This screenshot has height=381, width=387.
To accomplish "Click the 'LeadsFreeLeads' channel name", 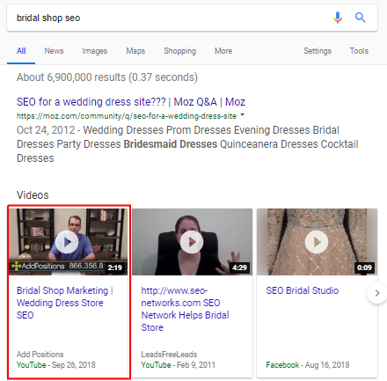I will (x=169, y=355).
